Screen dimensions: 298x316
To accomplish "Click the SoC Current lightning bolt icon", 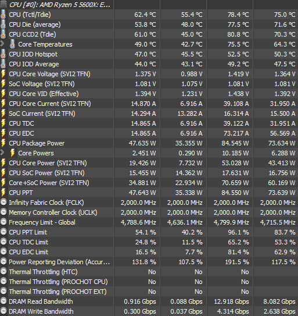I will [x=3, y=113].
